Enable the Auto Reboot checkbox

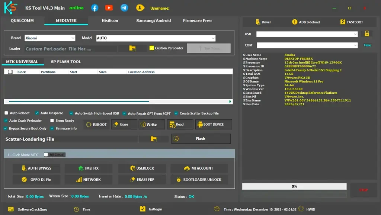pos(6,113)
